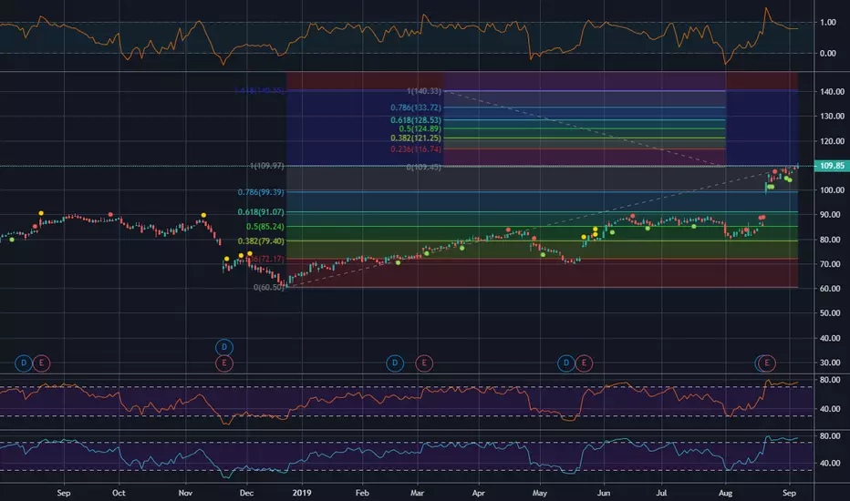This screenshot has height=501, width=850.
Task: Select the Fibonacci 0(60.50) level label
Action: click(269, 288)
